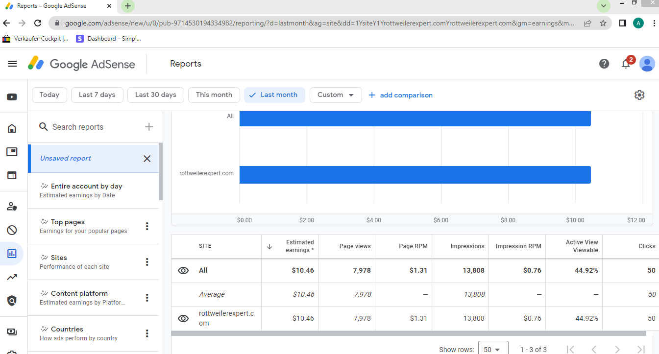Click the search reports magnifier icon
The width and height of the screenshot is (659, 354).
coord(44,127)
